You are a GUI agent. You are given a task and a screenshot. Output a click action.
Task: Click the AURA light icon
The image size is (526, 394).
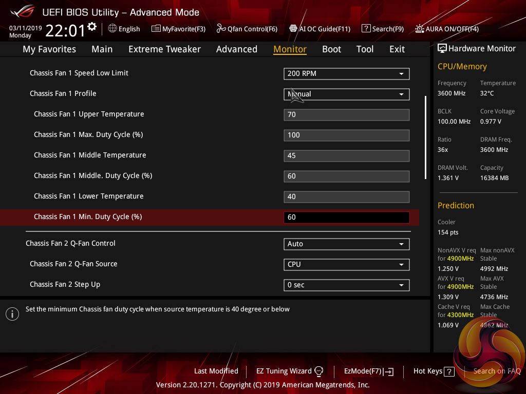coord(419,29)
